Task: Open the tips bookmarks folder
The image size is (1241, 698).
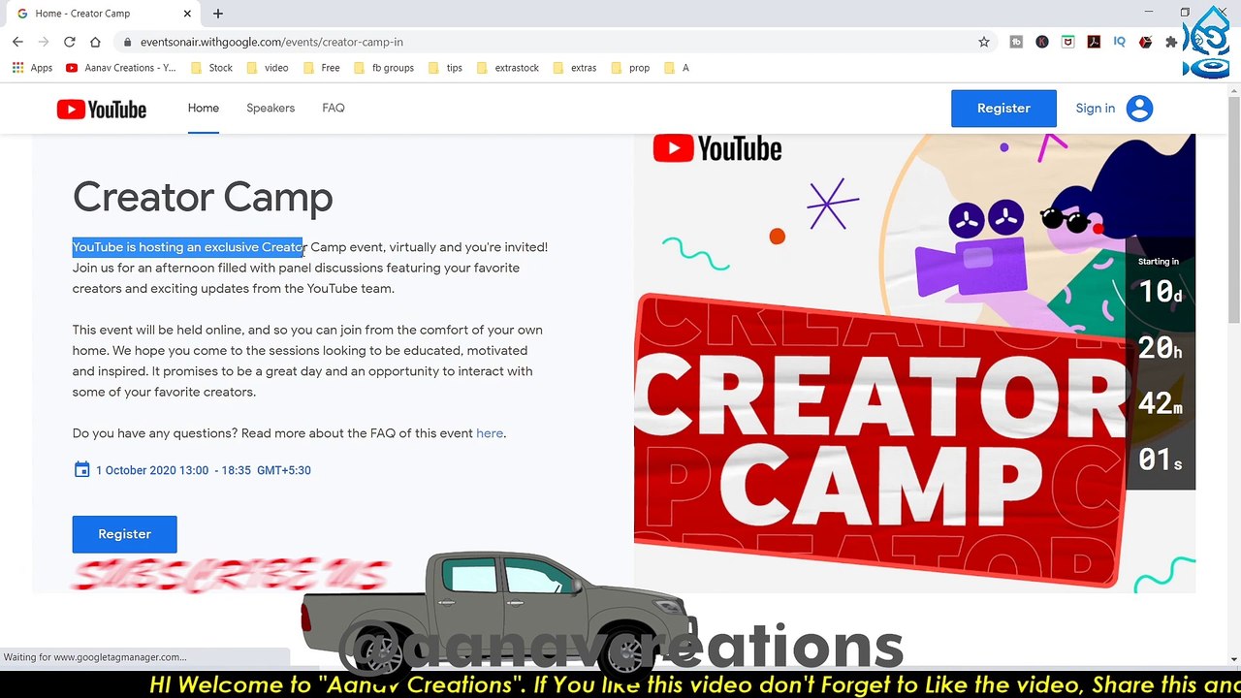Action: [x=445, y=68]
